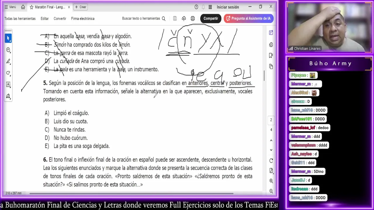Click the Home icon
This screenshot has height=210, width=374.
23,7
